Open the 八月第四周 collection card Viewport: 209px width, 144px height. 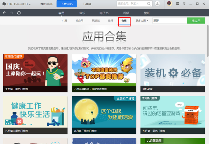(x=173, y=141)
